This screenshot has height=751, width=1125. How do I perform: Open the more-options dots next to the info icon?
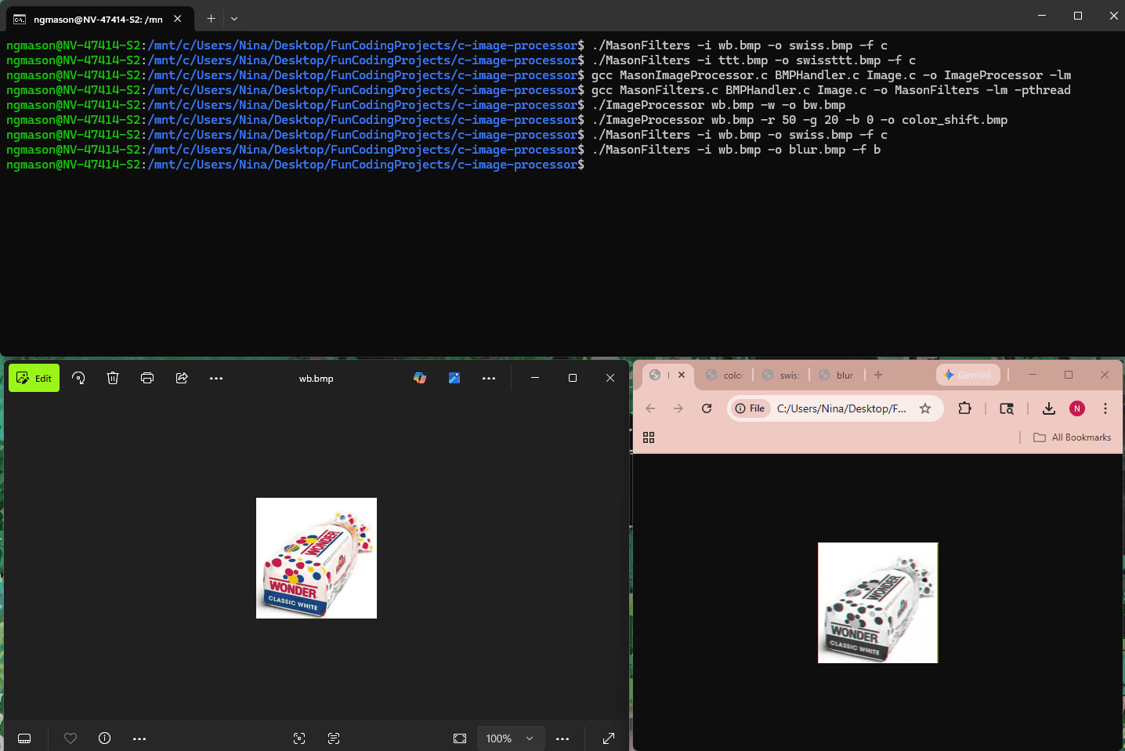139,738
